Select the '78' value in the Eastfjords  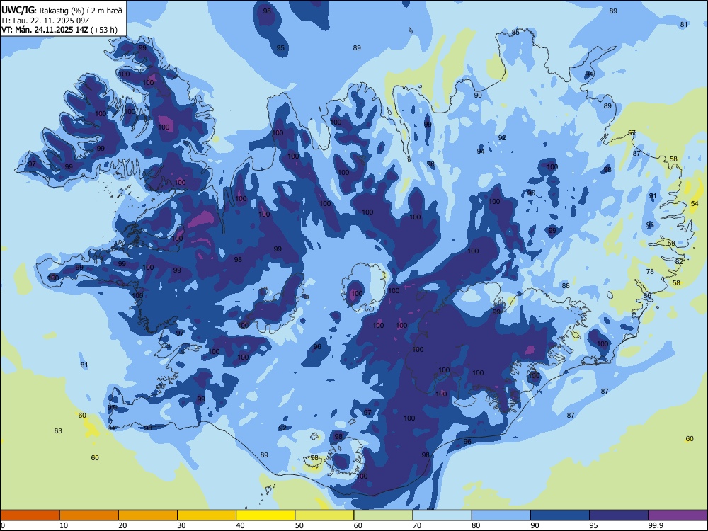coord(650,271)
